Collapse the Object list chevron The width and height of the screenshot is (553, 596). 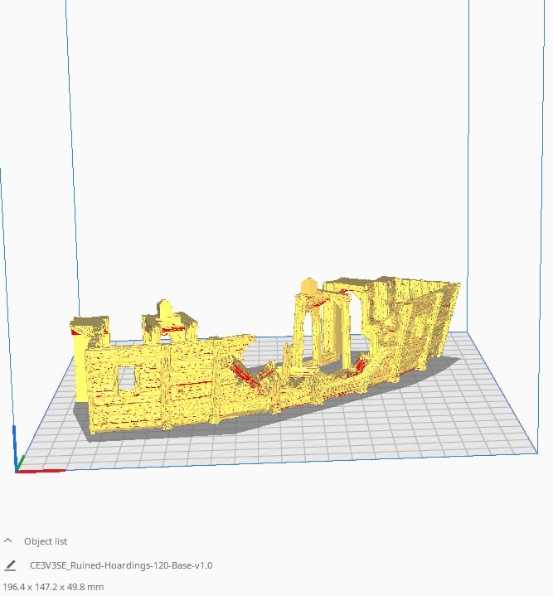8,541
